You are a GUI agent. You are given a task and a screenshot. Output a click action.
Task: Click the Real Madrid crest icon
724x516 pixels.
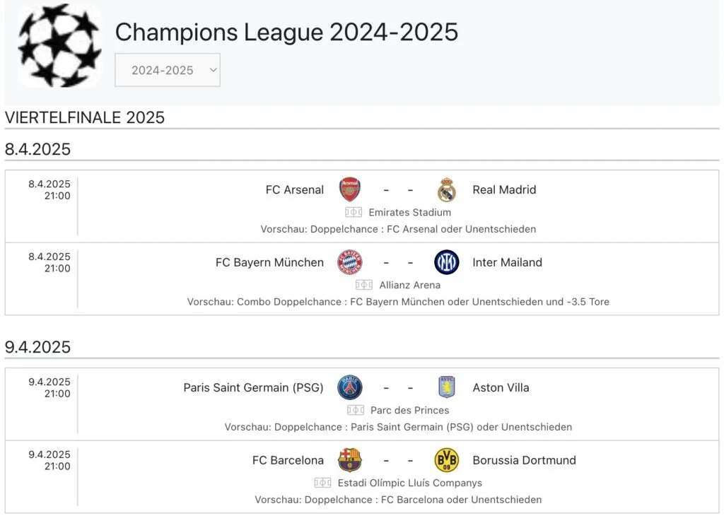coord(446,189)
